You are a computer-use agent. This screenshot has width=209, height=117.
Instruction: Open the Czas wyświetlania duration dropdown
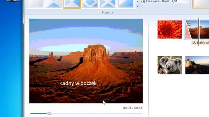[187, 1]
